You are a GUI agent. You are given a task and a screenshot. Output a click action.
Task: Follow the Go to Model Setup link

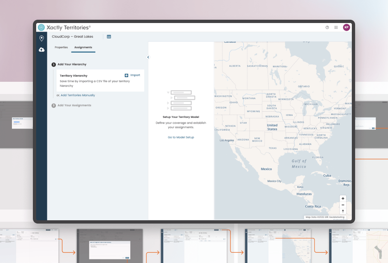[x=181, y=137]
